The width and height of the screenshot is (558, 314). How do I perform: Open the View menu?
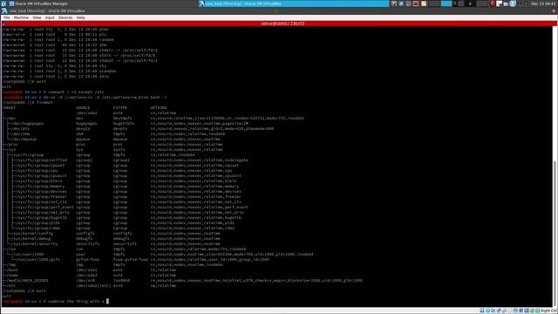coord(37,17)
